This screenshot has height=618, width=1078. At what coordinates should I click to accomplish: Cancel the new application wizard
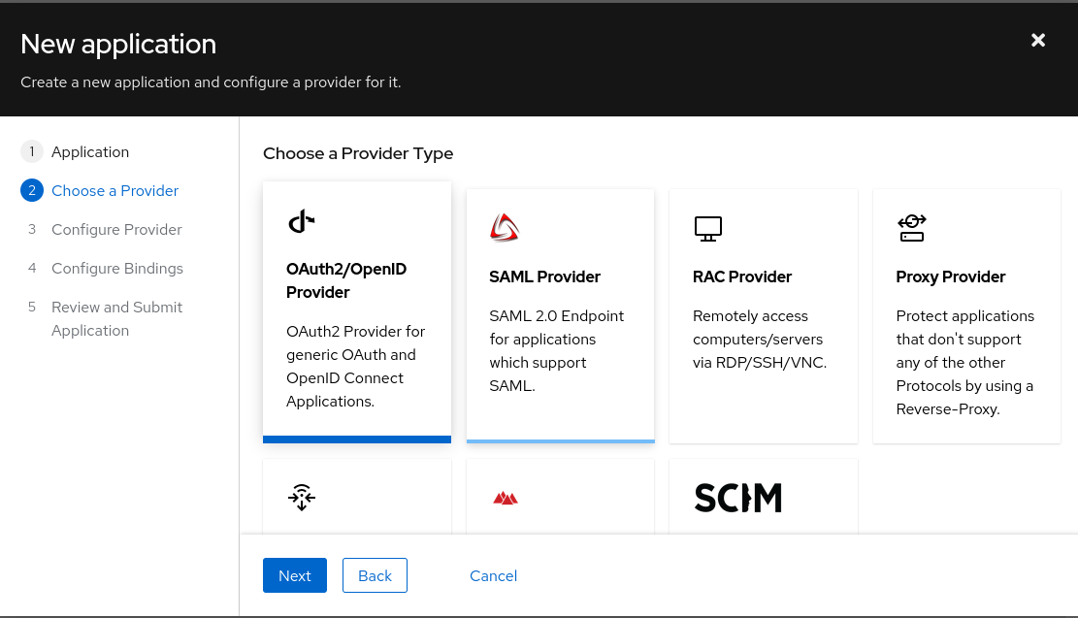click(493, 575)
